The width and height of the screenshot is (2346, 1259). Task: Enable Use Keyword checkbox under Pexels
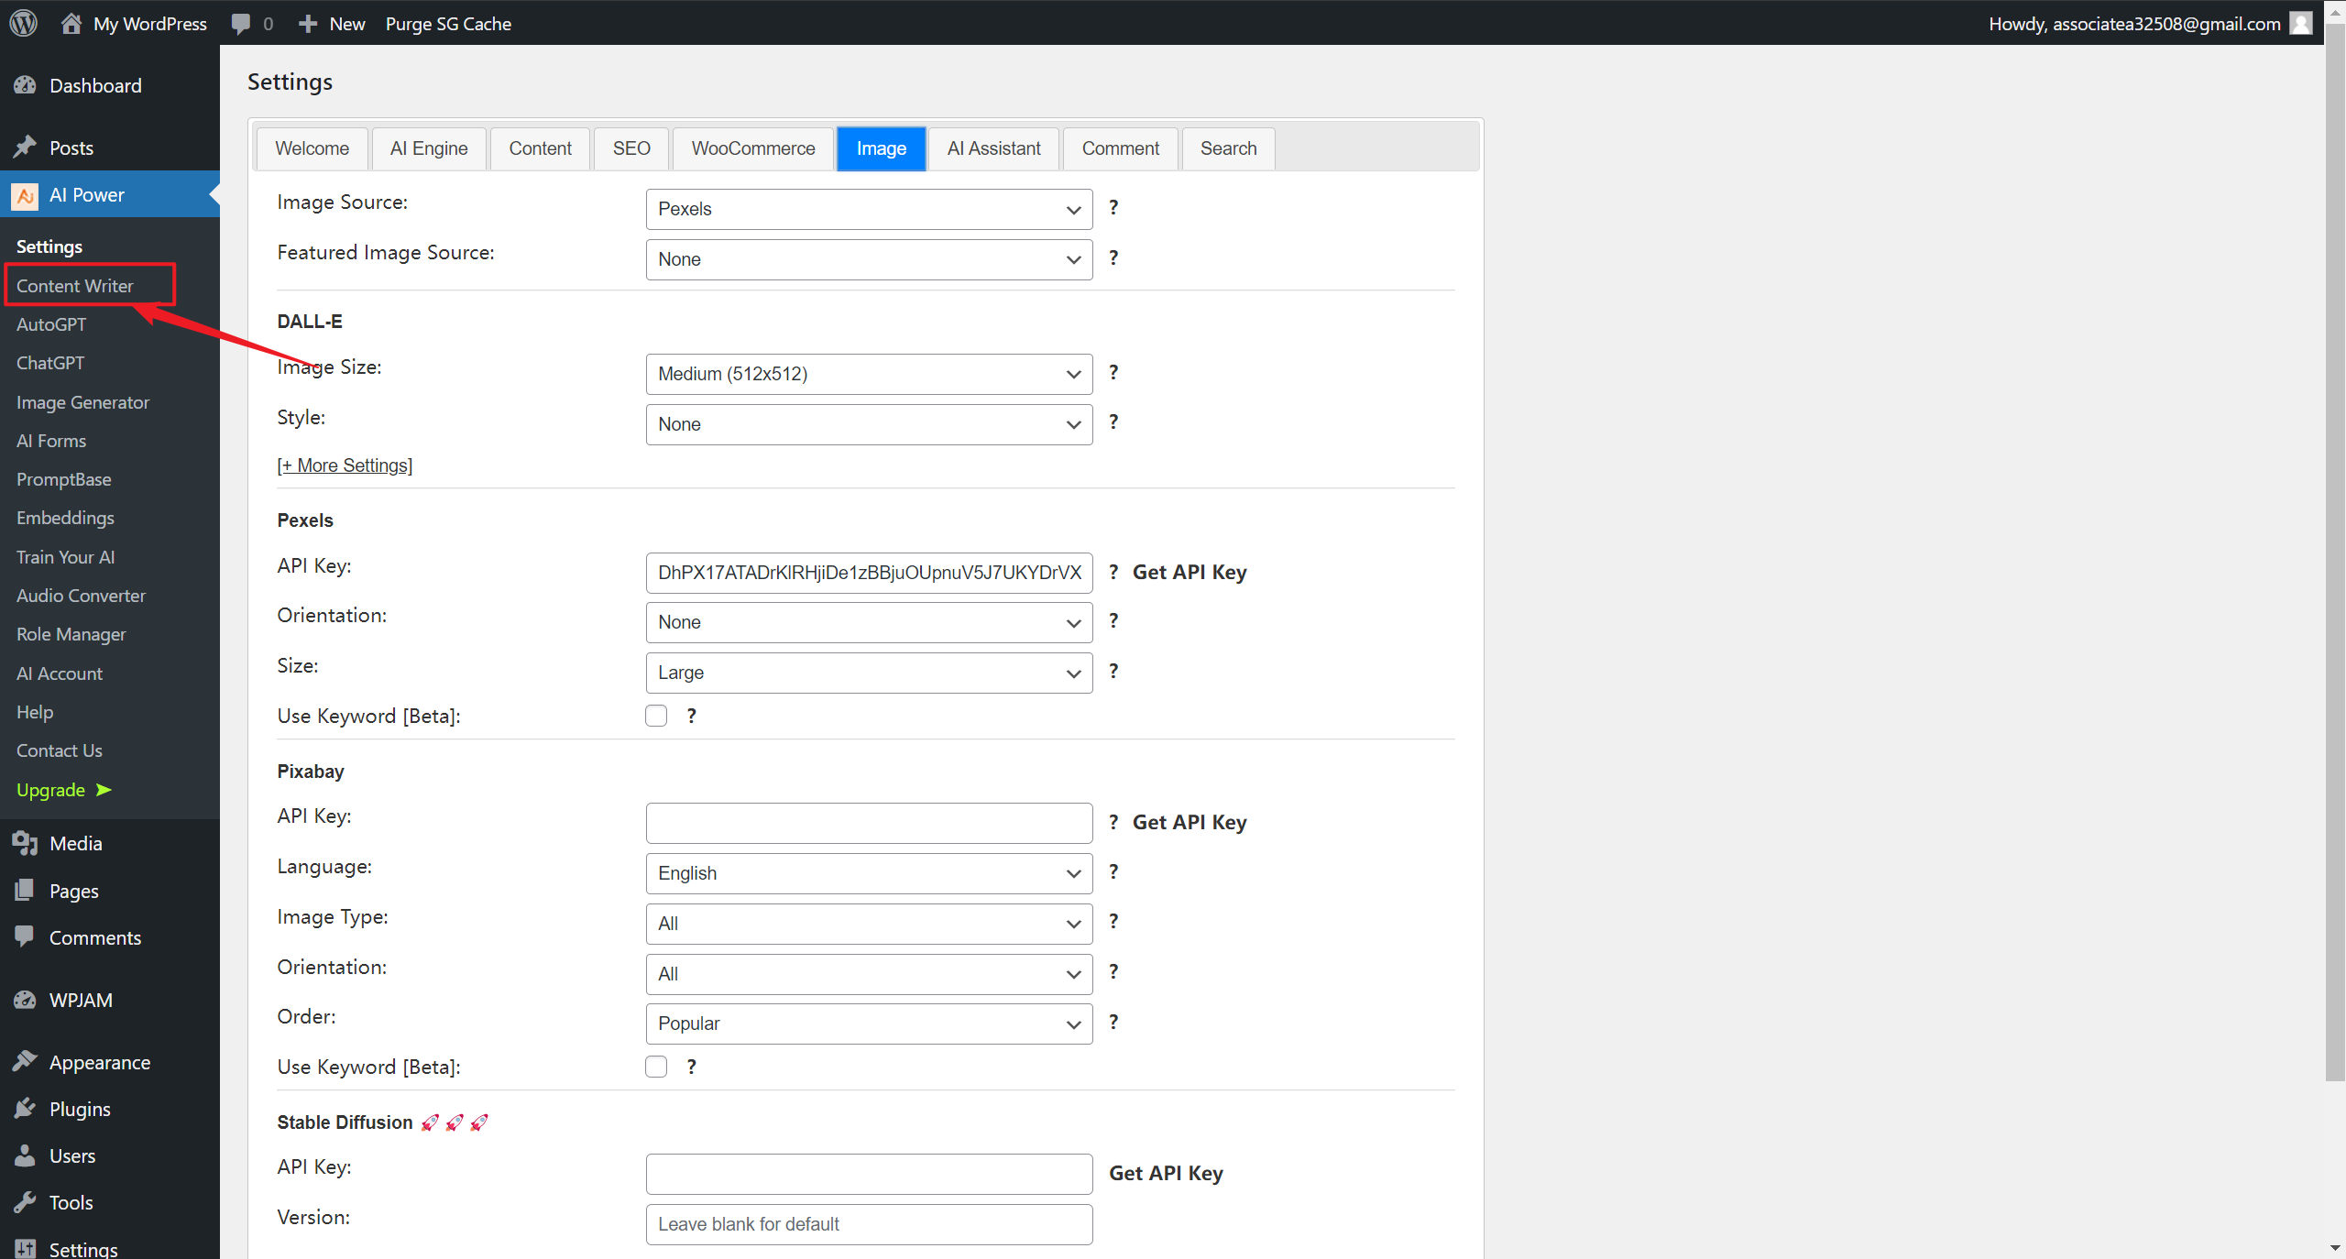click(656, 716)
